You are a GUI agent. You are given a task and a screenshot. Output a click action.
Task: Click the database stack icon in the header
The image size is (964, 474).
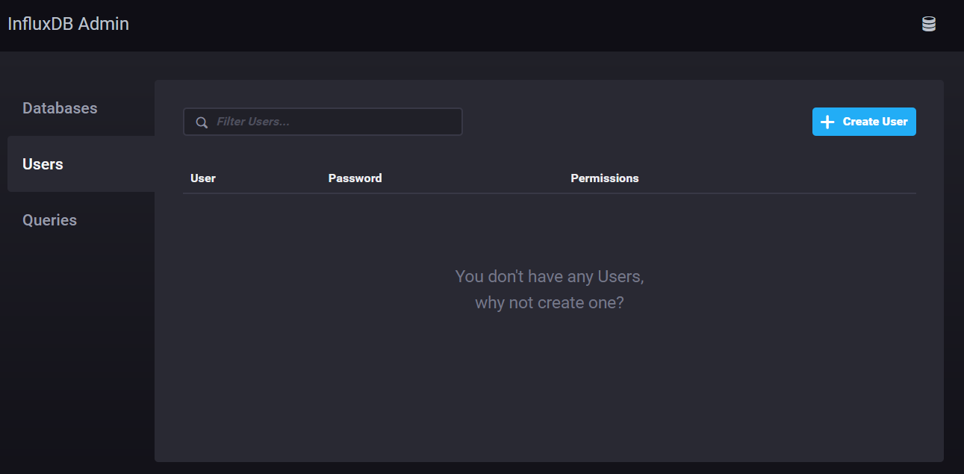pyautogui.click(x=928, y=23)
